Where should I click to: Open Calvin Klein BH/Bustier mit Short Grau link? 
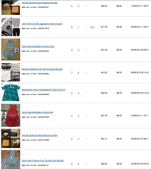pyautogui.click(x=38, y=46)
